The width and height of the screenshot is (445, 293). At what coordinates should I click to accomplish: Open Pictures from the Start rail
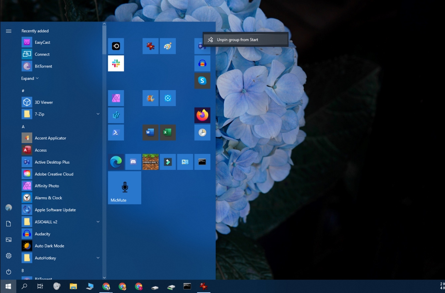pos(9,240)
